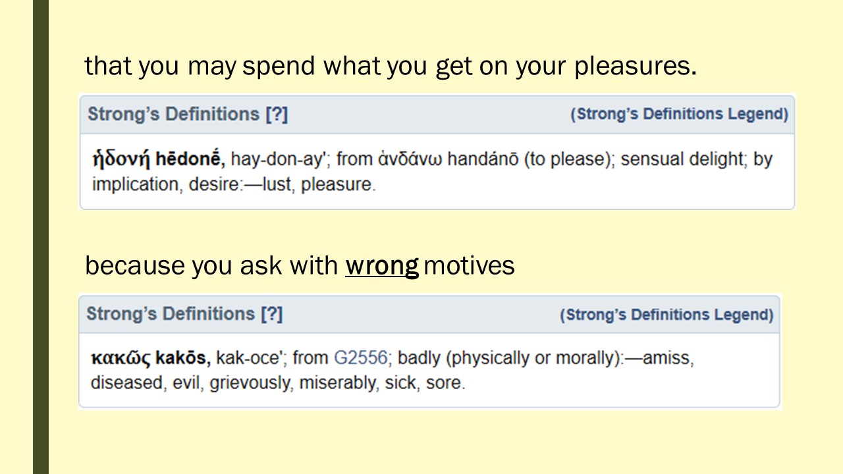This screenshot has width=843, height=474.
Task: Select the underlined word "wrong"
Action: 382,265
